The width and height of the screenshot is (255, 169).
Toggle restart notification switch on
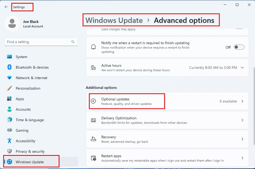[239, 47]
